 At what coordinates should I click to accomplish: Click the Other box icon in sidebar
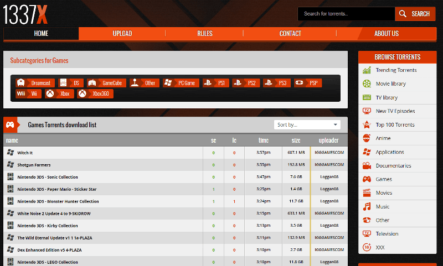tap(367, 220)
